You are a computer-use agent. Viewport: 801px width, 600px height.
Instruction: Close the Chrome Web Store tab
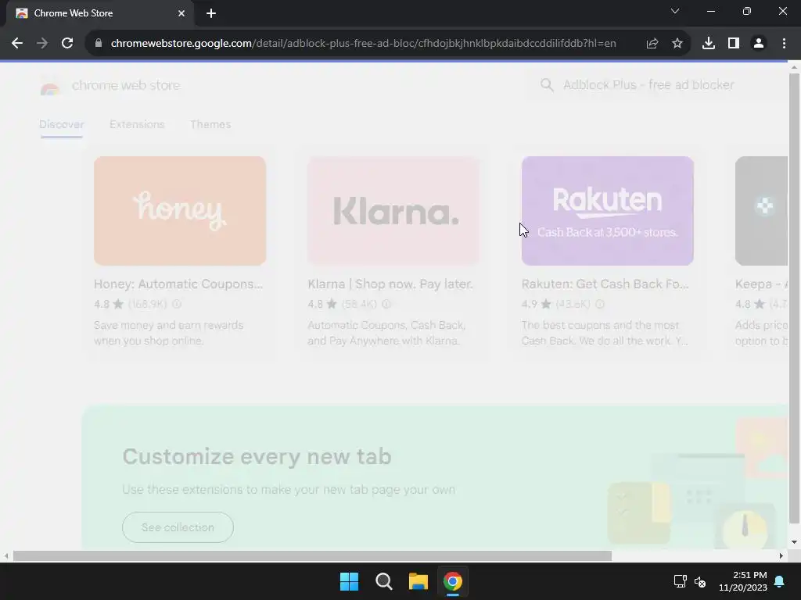tap(181, 13)
